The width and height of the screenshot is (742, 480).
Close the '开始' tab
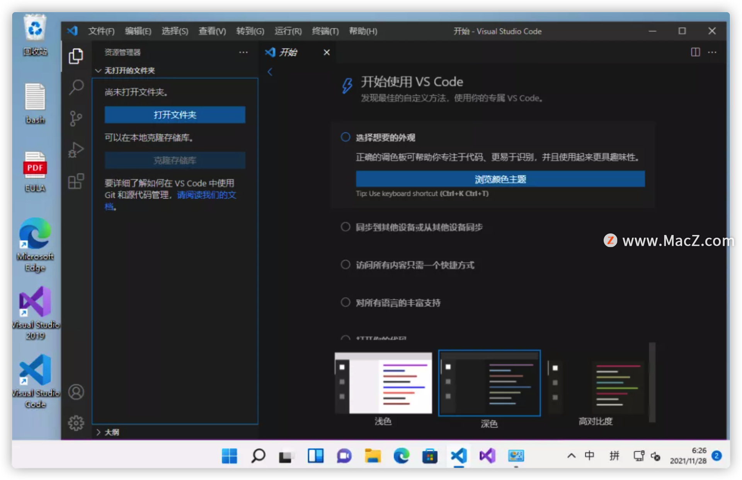pyautogui.click(x=327, y=52)
